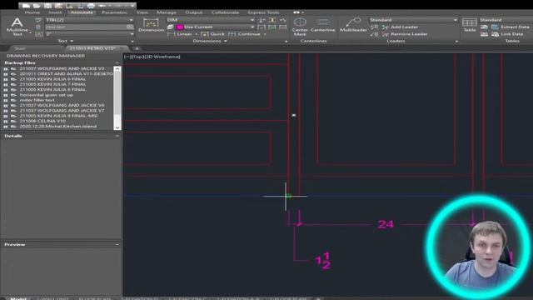This screenshot has width=533, height=300.
Task: Select the Multiline Text tool
Action: 17,27
